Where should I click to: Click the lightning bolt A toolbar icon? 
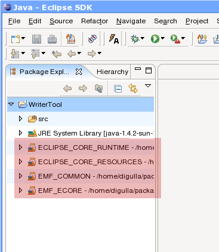pyautogui.click(x=114, y=39)
